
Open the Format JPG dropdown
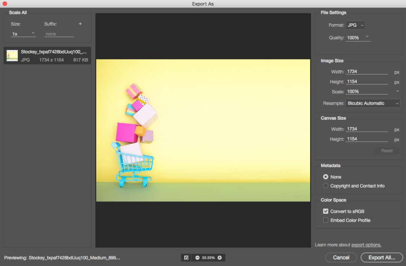355,25
